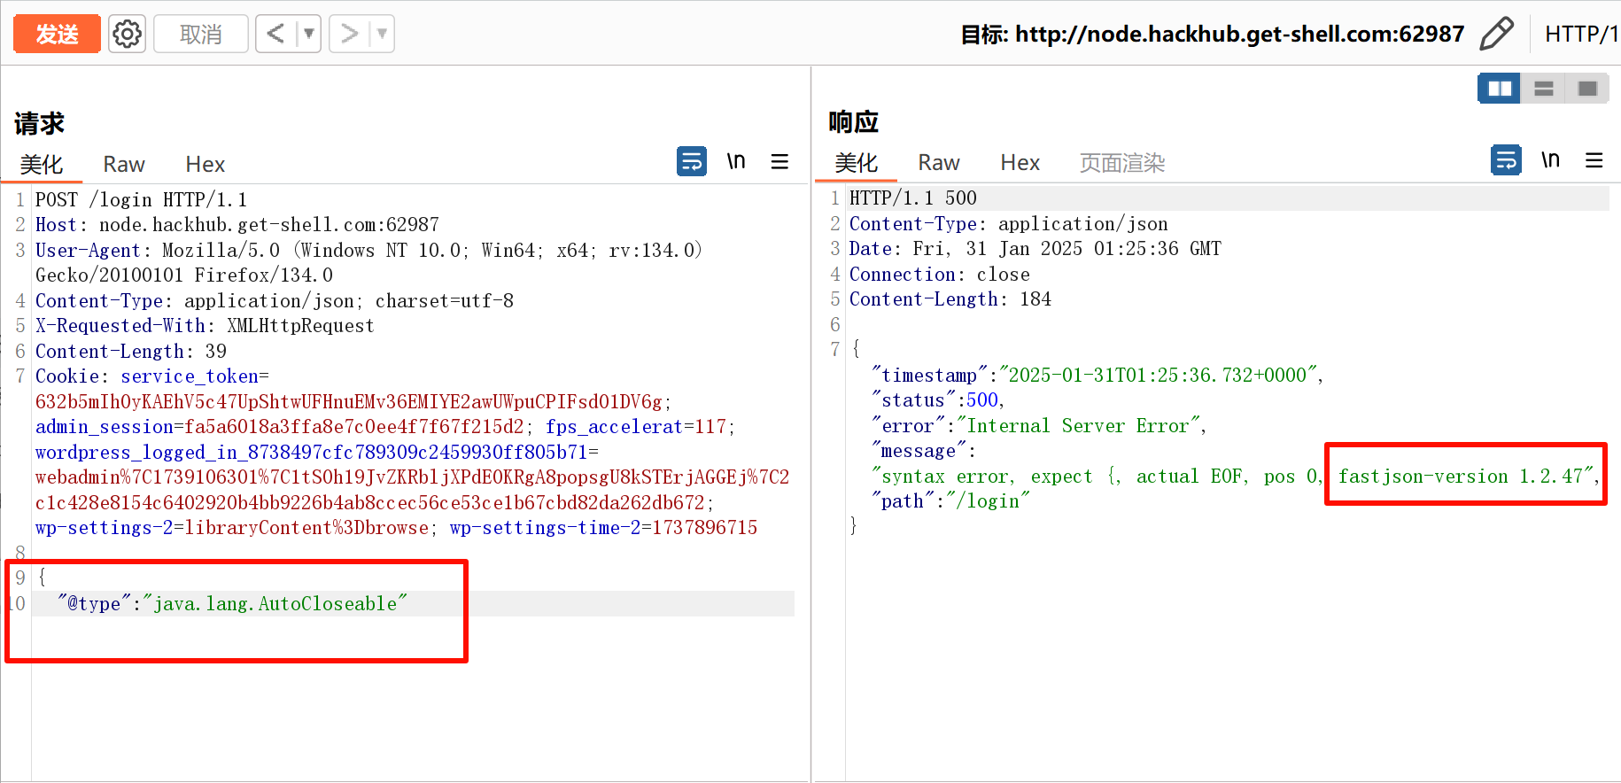Switch to side-by-side layout view

pyautogui.click(x=1500, y=89)
